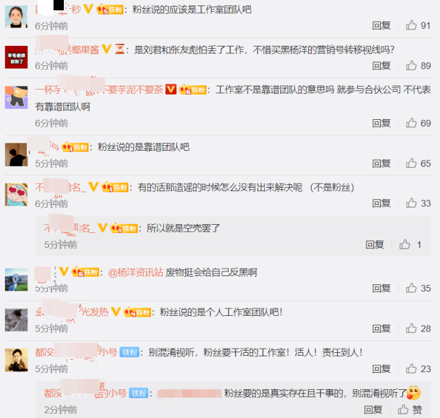Open the avatar of the first commenter

click(16, 16)
